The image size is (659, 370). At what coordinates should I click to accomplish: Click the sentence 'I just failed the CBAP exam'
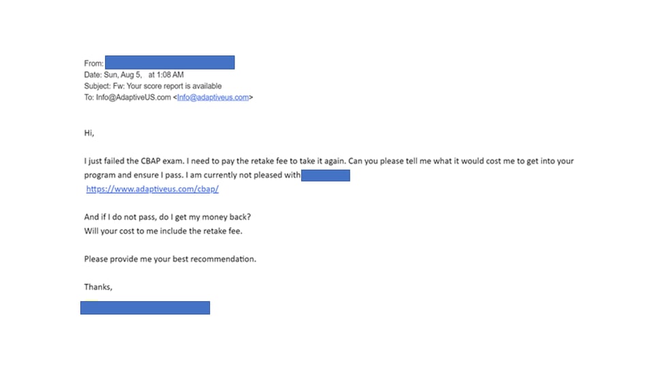point(134,161)
